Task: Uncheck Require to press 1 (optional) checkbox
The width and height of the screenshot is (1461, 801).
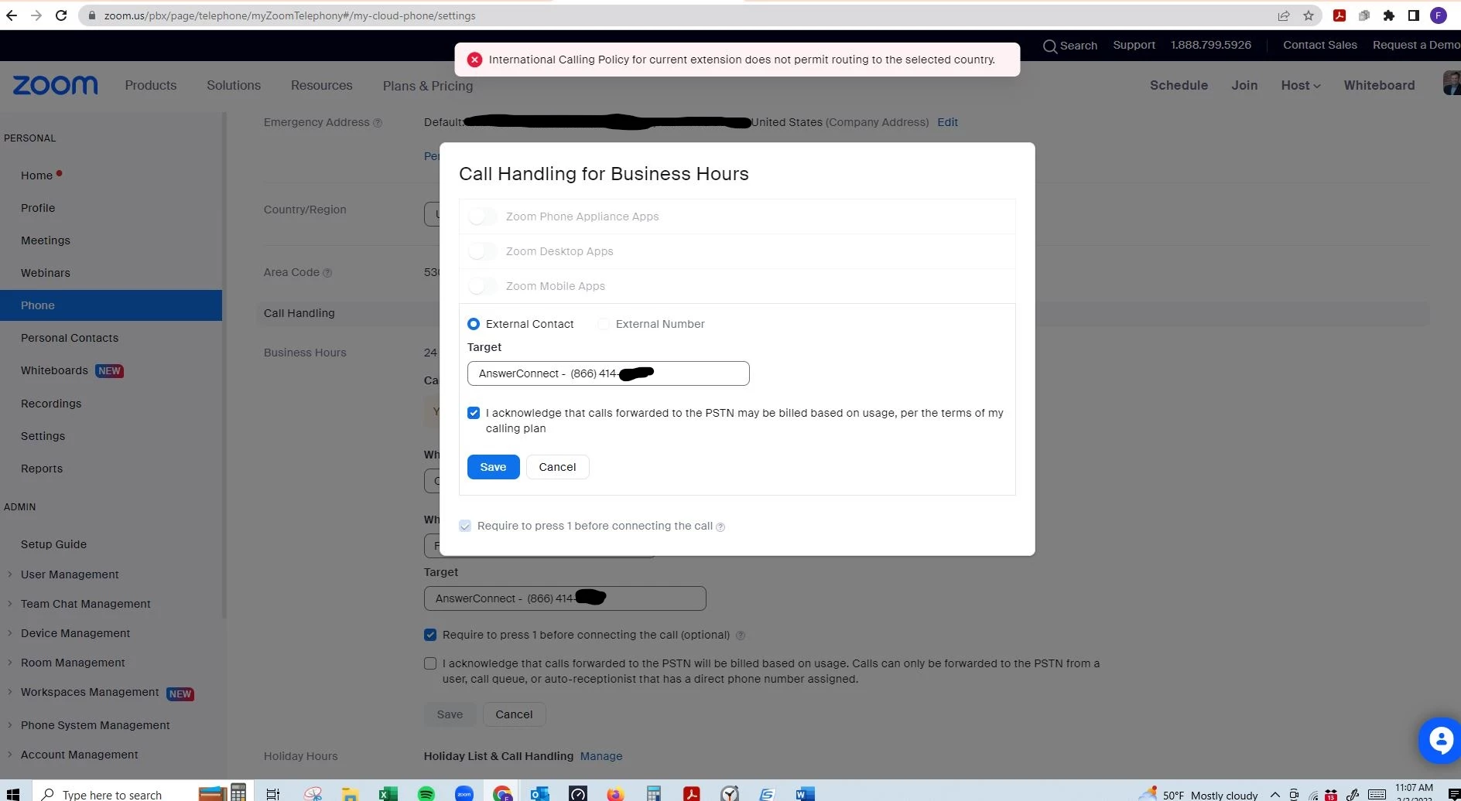Action: (x=430, y=635)
